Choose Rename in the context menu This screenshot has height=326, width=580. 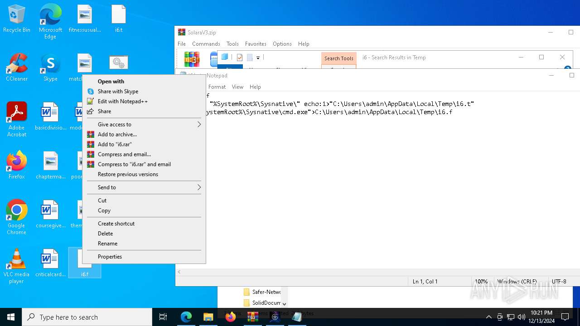pos(144,244)
